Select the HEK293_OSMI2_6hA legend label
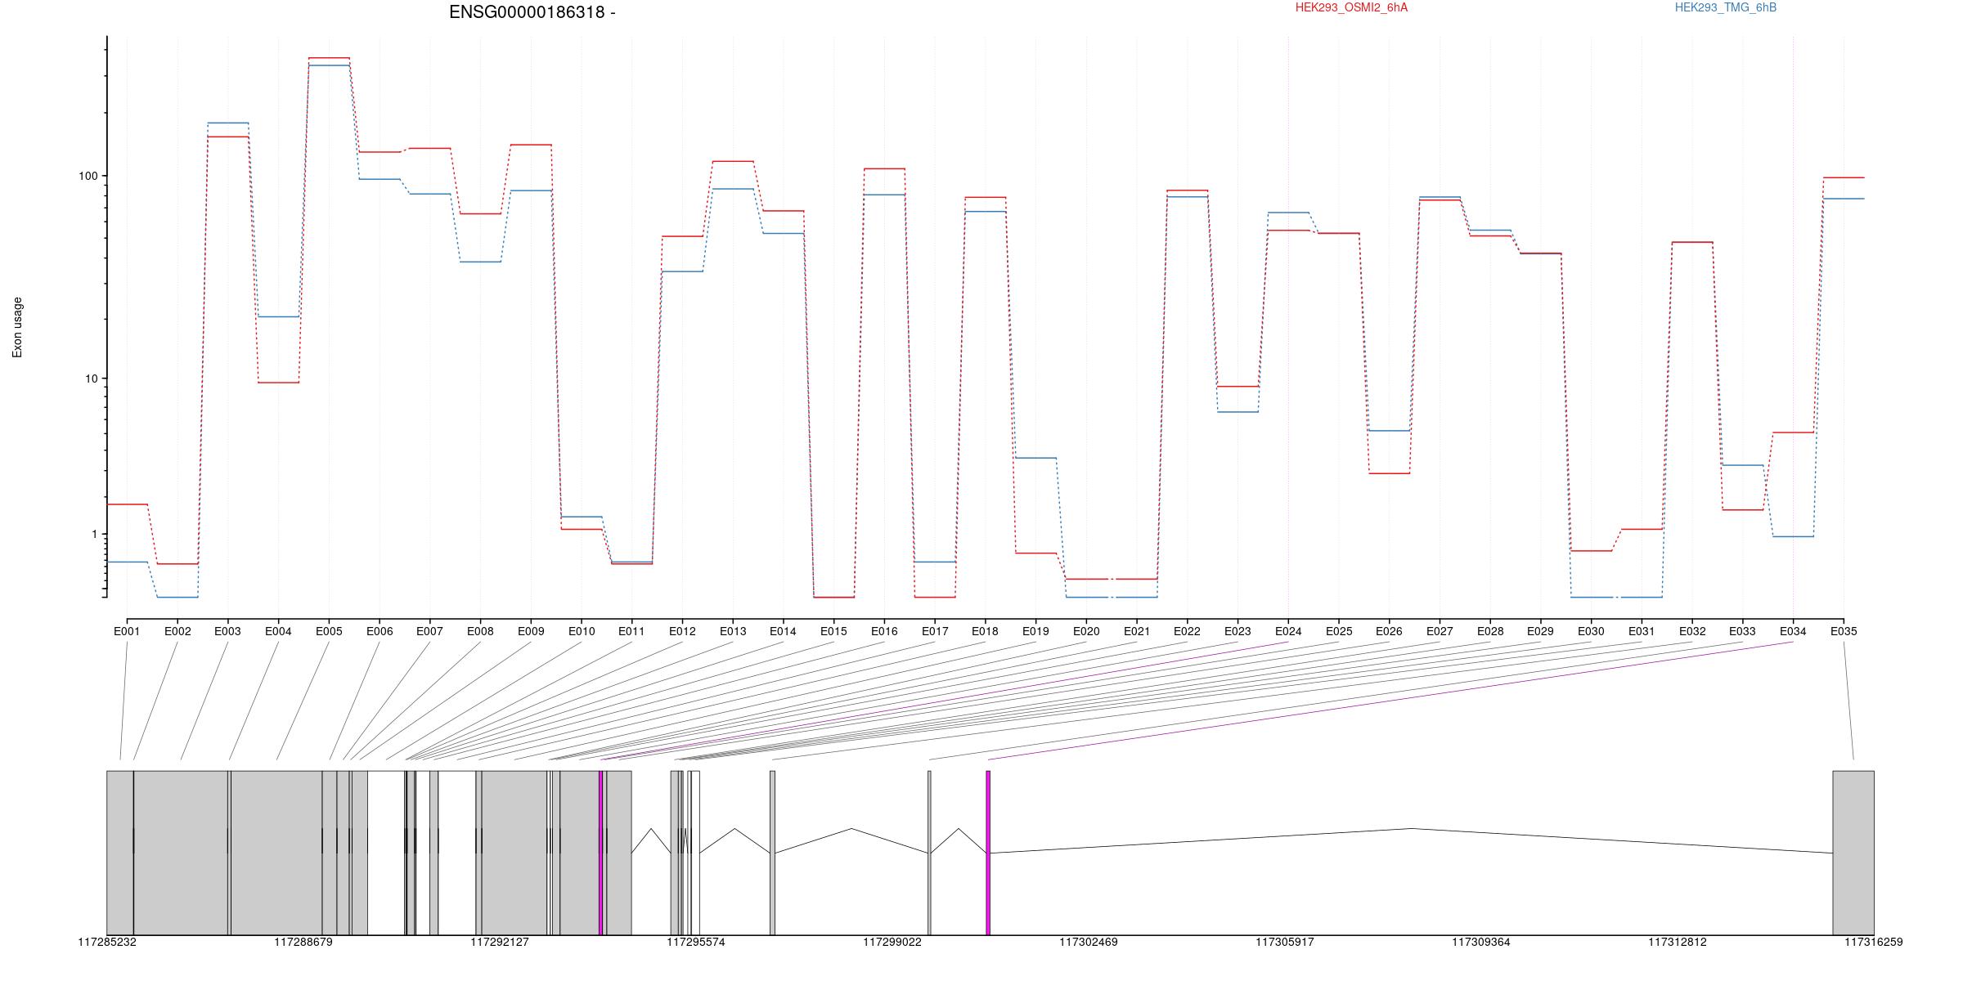 point(1351,7)
